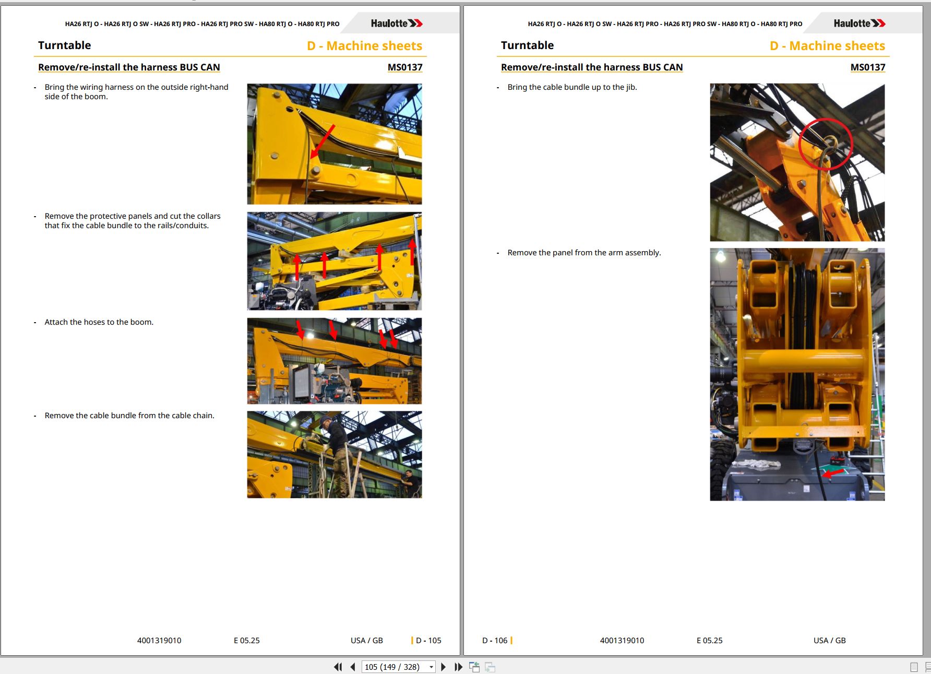This screenshot has width=931, height=674.
Task: Open the jib cable bundle photo
Action: coord(797,162)
